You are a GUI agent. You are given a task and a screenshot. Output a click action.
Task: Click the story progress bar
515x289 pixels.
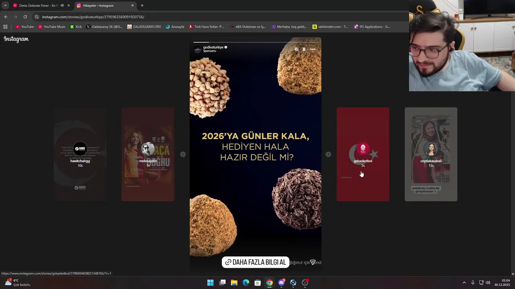point(255,42)
